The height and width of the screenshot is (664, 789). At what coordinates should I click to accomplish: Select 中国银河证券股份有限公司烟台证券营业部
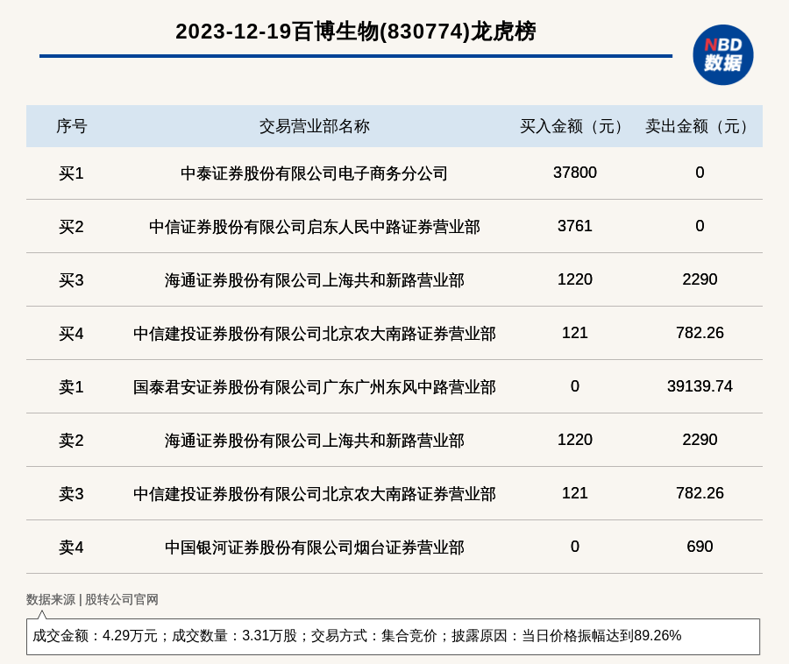point(315,547)
